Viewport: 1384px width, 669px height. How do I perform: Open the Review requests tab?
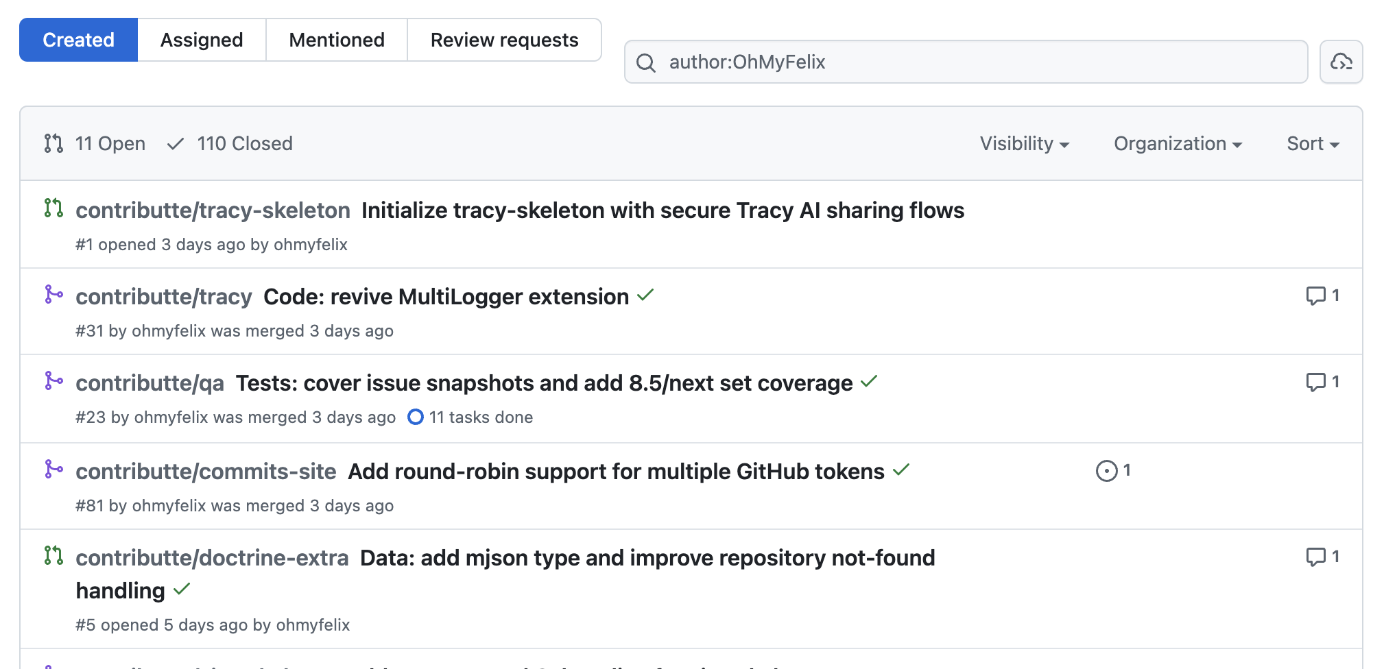(504, 40)
